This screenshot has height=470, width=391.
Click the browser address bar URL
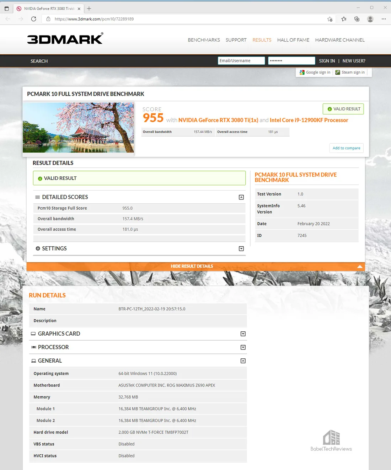[x=94, y=19]
